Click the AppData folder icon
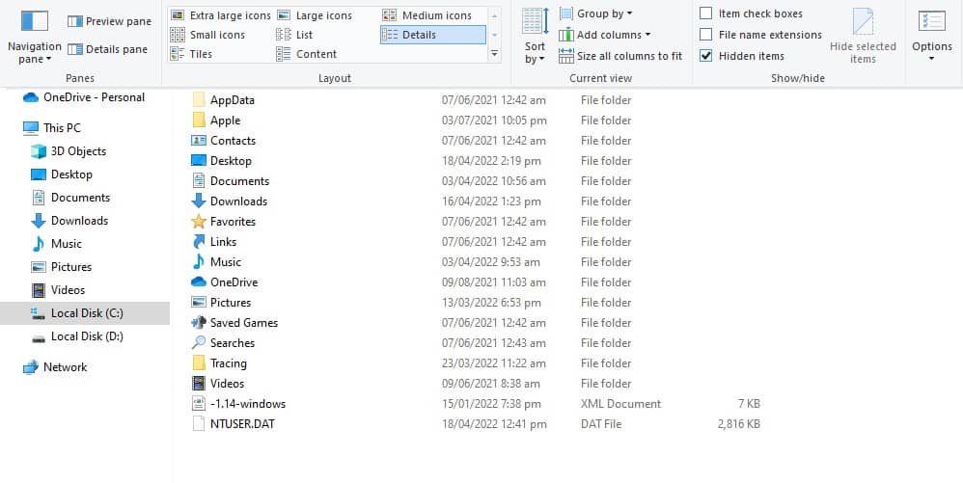 tap(199, 100)
